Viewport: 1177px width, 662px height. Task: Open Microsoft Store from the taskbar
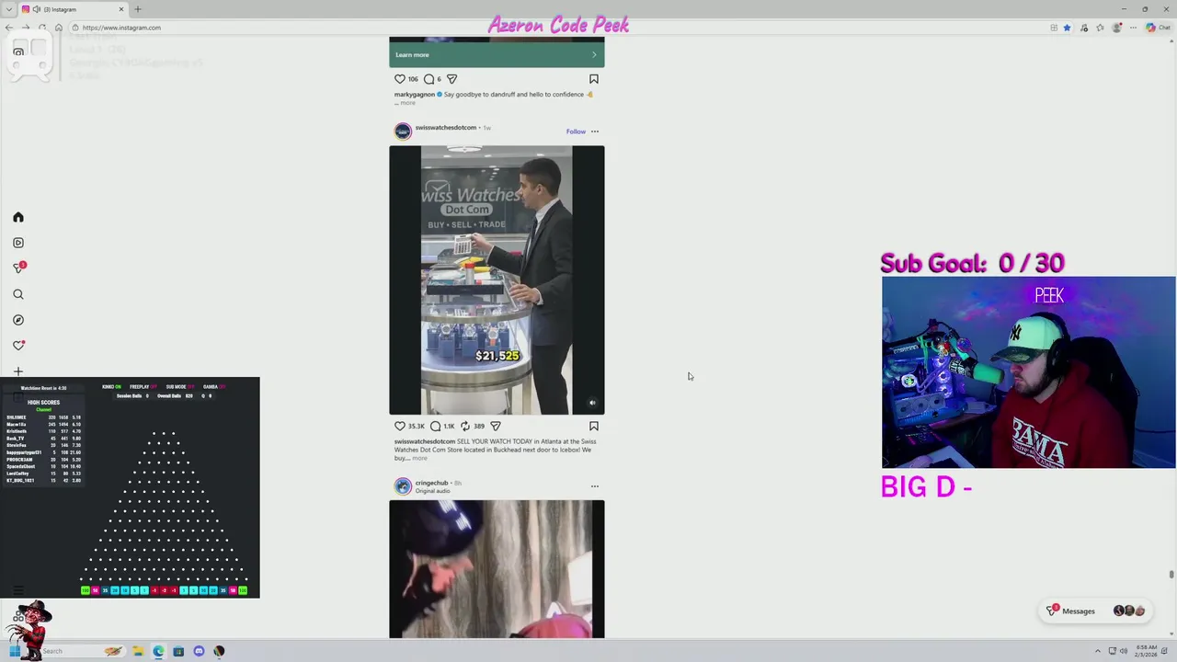click(x=178, y=651)
